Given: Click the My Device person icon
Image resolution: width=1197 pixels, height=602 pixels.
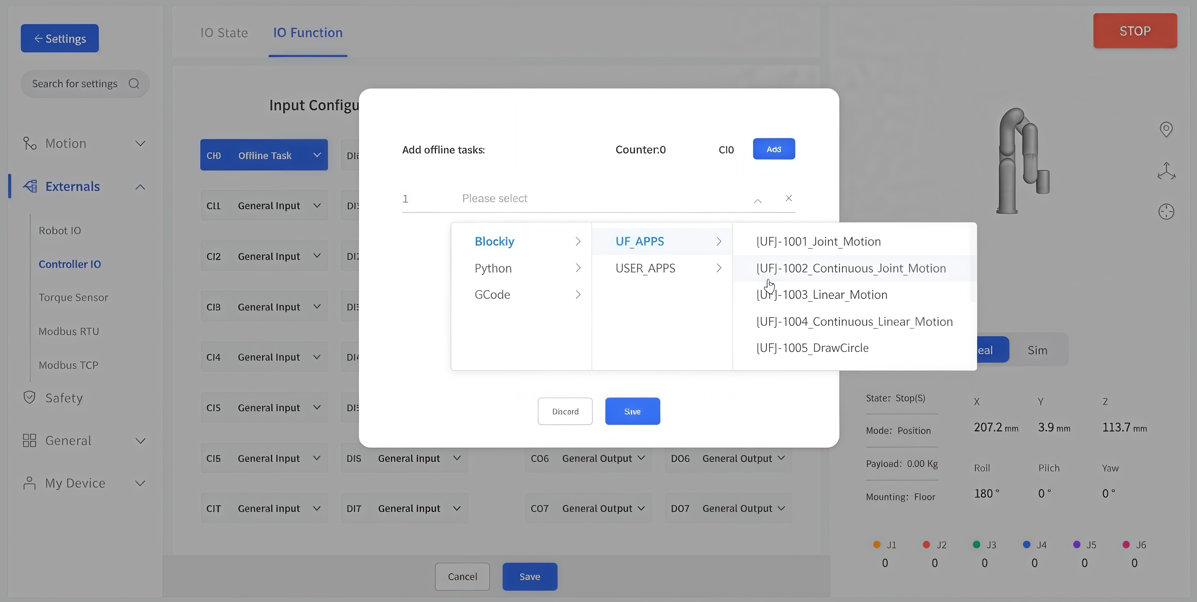Looking at the screenshot, I should [x=30, y=483].
